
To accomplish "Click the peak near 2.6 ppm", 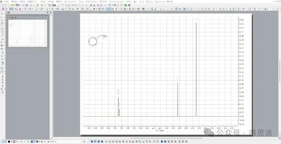I will [x=178, y=99].
